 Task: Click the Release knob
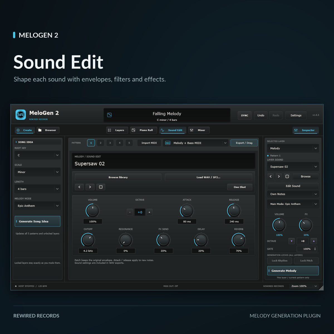click(x=234, y=211)
